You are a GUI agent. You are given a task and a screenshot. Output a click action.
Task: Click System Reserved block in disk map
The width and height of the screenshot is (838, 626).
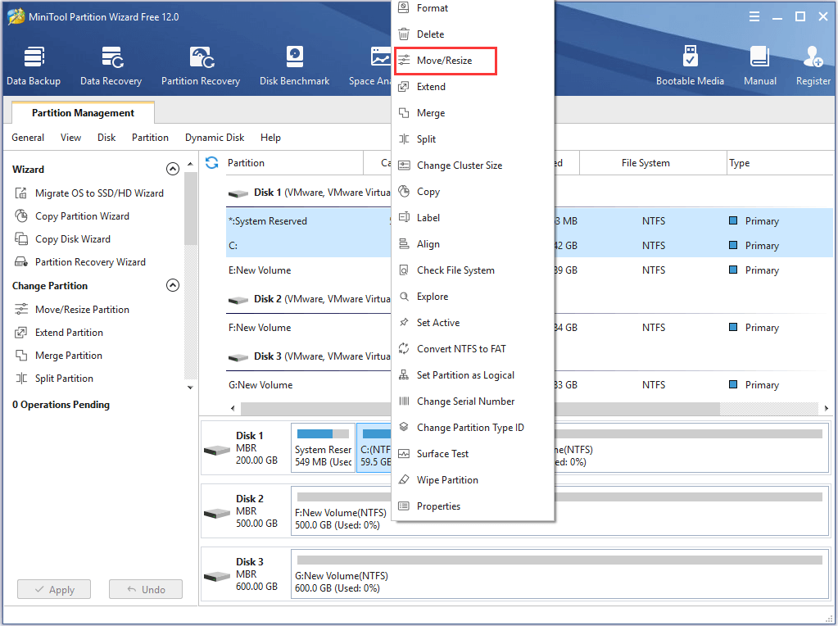(x=323, y=448)
